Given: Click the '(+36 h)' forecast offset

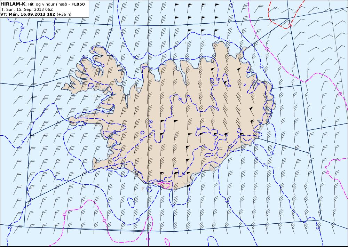Looking at the screenshot, I should tap(64, 14).
